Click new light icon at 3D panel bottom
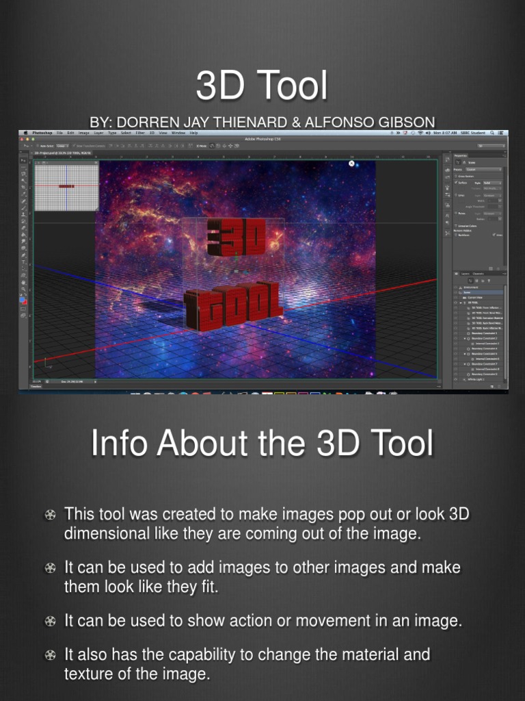This screenshot has height=701, width=525. (492, 387)
